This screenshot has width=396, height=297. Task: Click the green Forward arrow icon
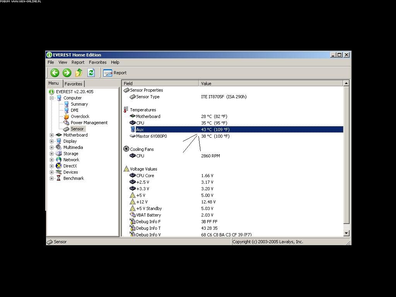67,73
